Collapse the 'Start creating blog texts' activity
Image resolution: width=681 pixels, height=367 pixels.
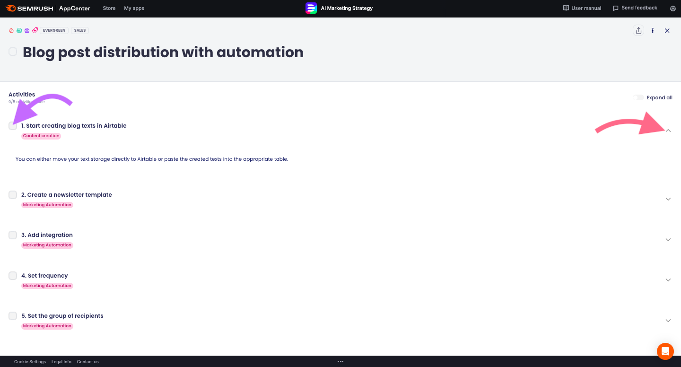click(x=668, y=131)
